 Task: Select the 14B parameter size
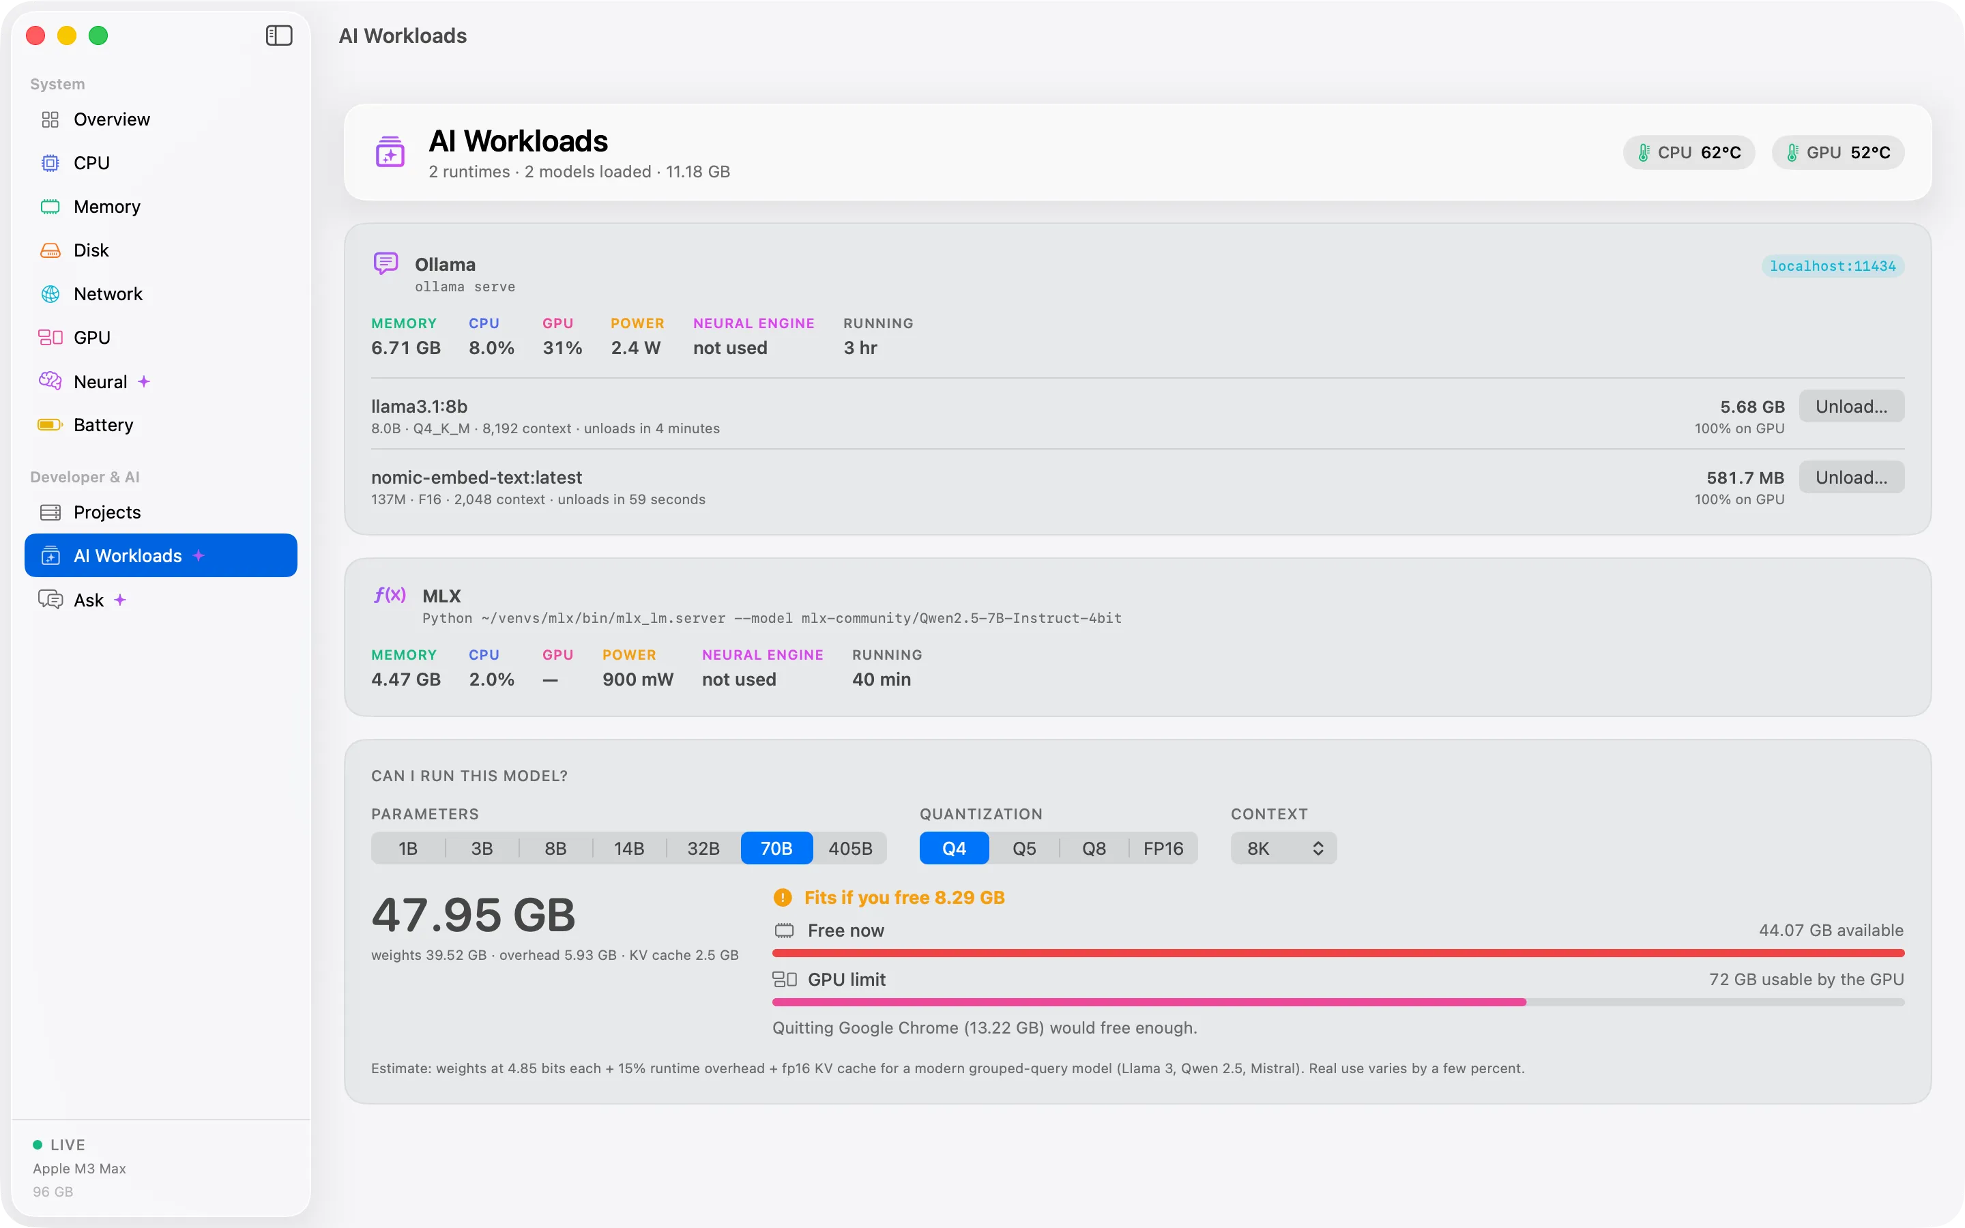point(629,848)
